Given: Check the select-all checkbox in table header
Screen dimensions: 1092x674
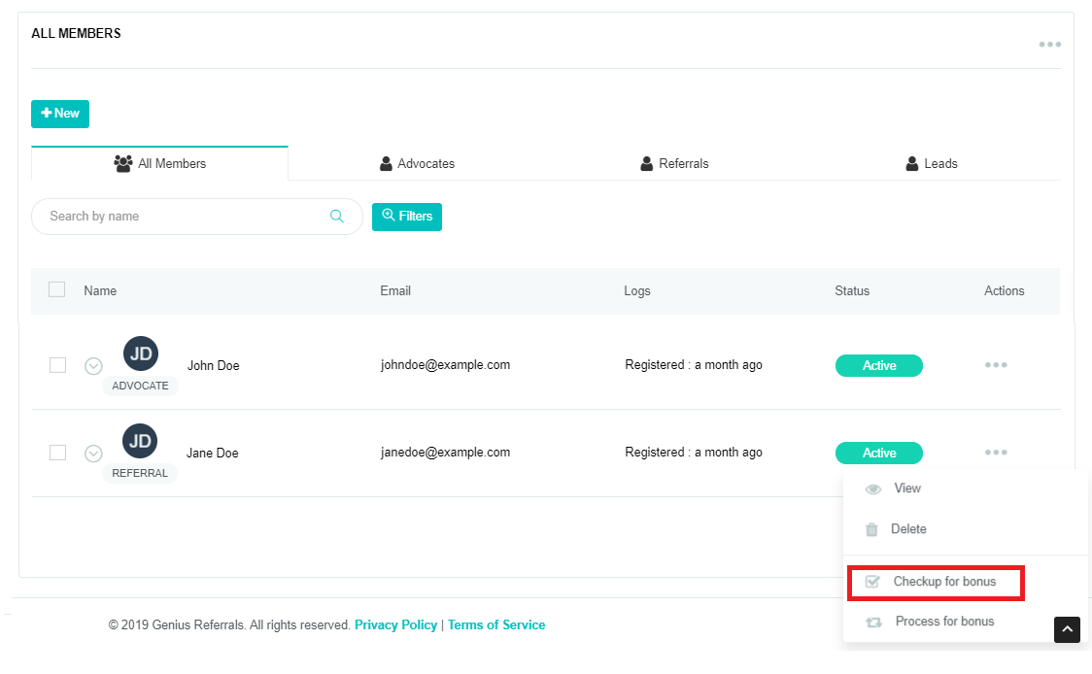Looking at the screenshot, I should coord(56,288).
